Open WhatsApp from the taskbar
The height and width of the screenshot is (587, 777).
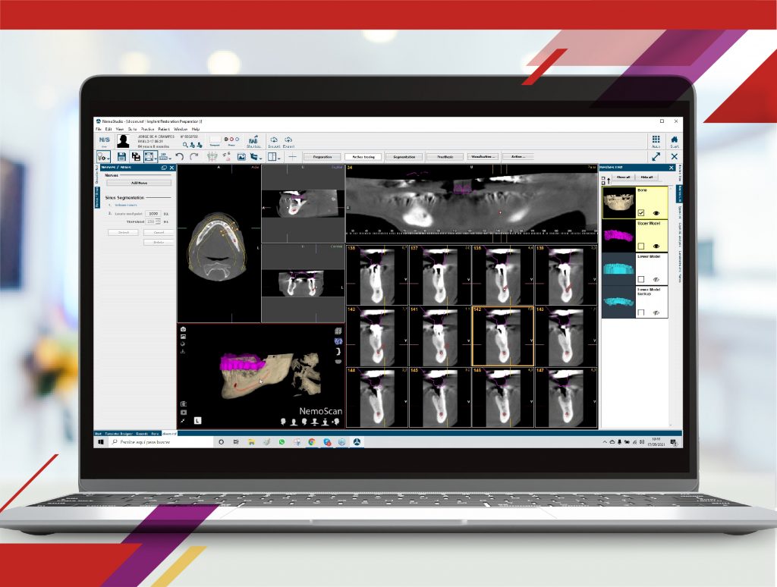[282, 442]
